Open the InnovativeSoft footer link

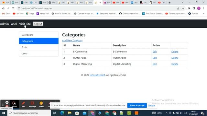(97, 75)
